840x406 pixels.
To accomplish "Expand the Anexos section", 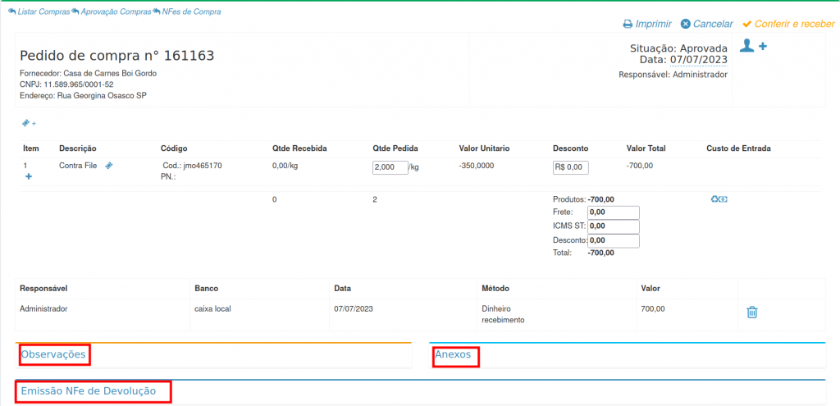I will tap(454, 355).
